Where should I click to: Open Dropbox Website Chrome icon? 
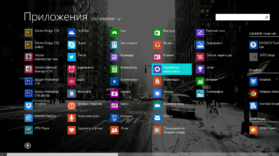click(x=253, y=94)
